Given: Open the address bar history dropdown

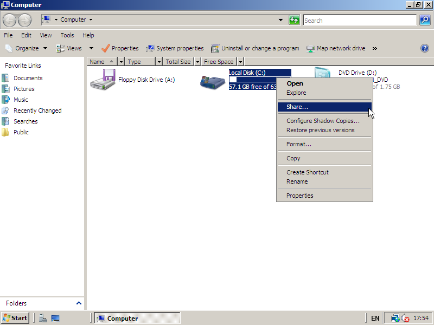Looking at the screenshot, I should (x=280, y=20).
